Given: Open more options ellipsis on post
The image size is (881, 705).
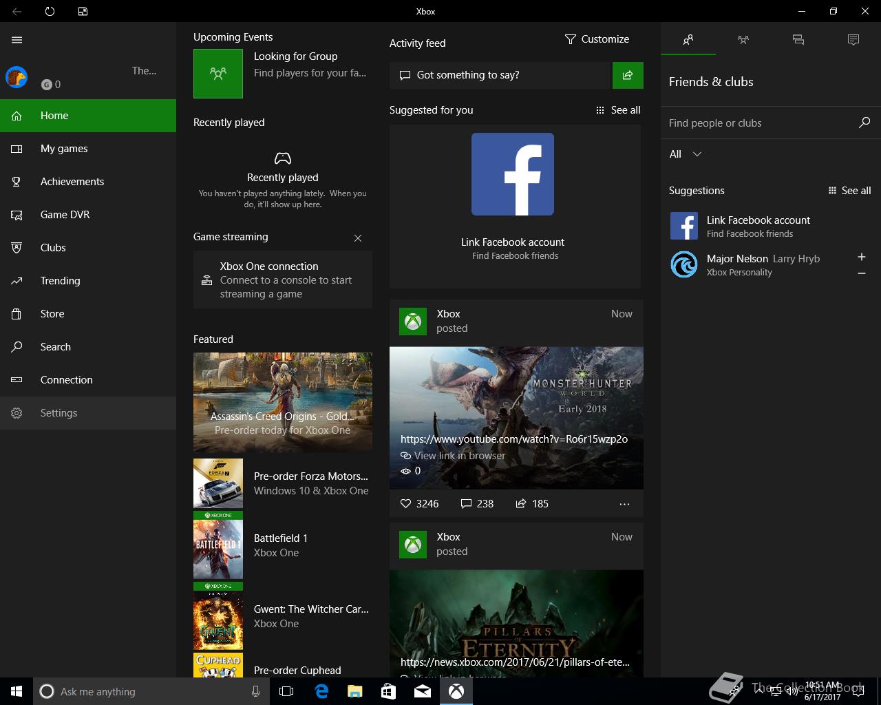Looking at the screenshot, I should point(624,504).
